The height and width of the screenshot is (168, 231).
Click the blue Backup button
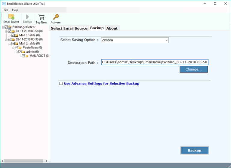click(x=195, y=150)
